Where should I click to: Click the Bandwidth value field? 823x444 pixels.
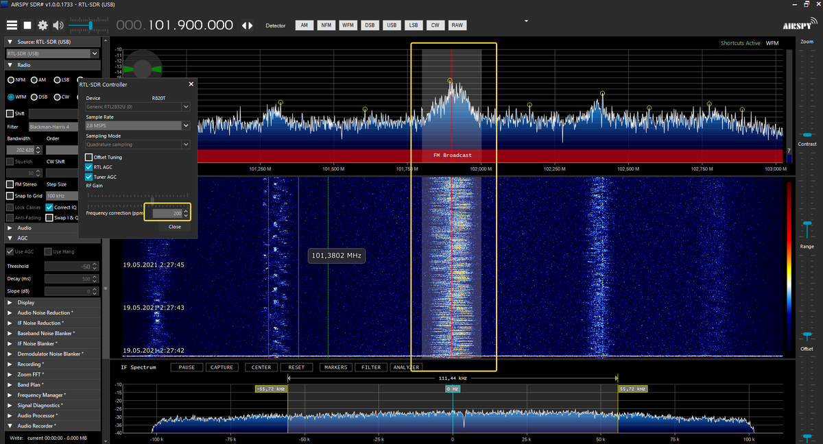pos(25,149)
